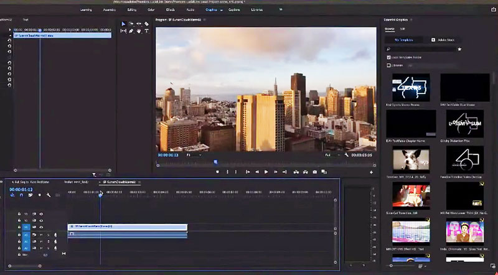Toggle the Local Templates Folder checkbox
The width and height of the screenshot is (498, 275).
[388, 57]
